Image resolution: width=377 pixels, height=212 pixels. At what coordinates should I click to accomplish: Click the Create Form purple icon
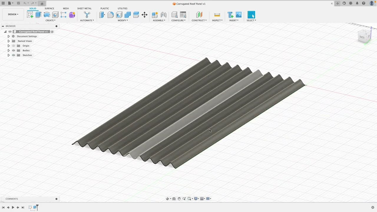(72, 15)
